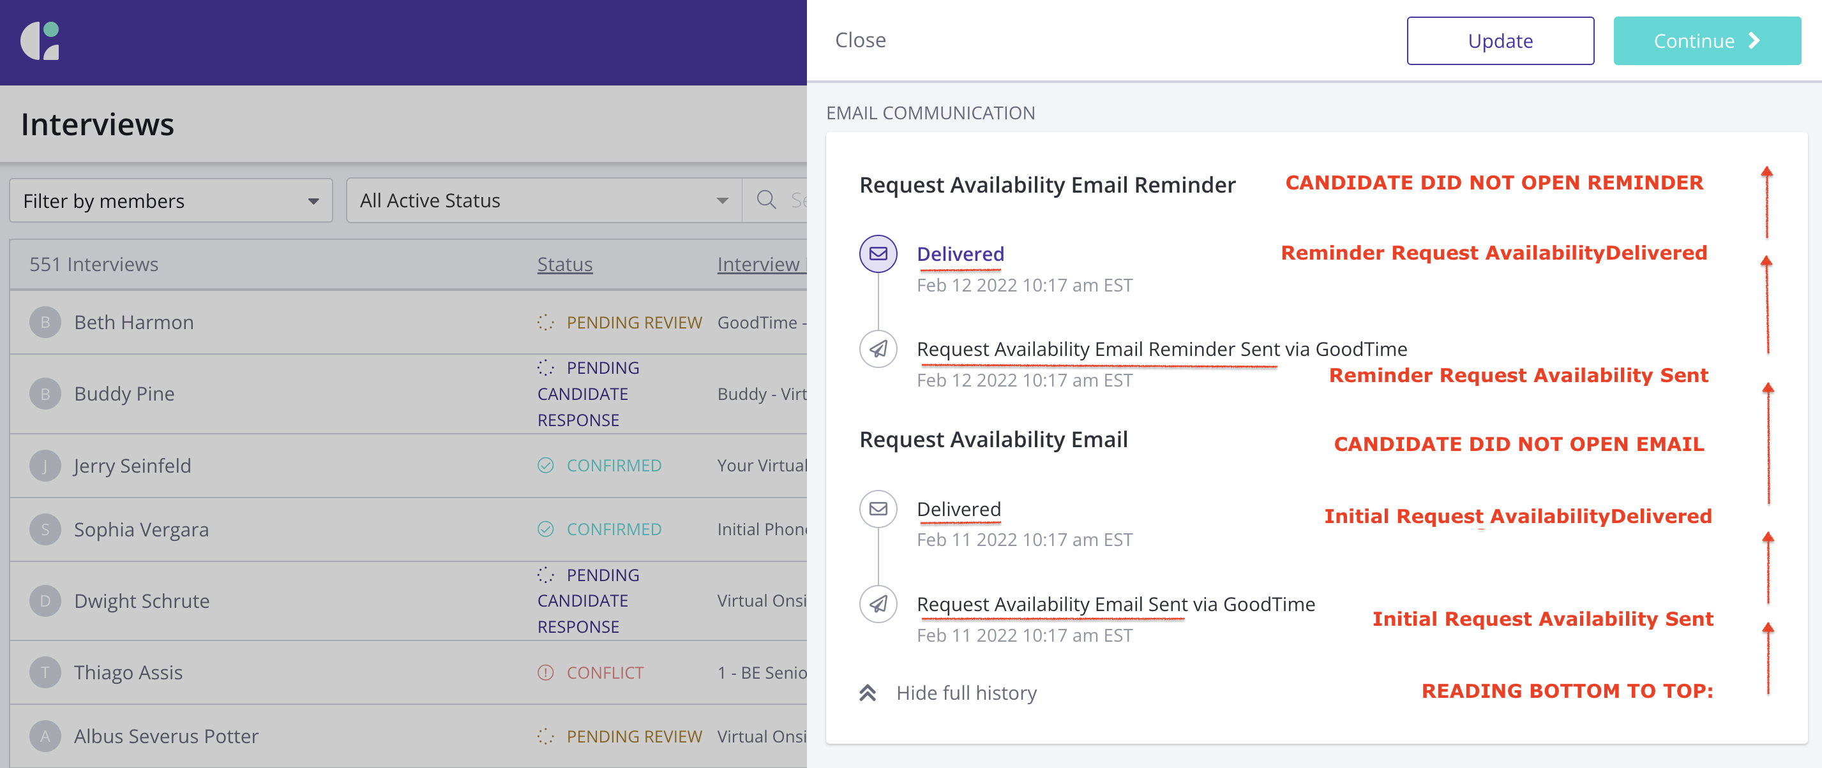Screen dimensions: 1822x768
Task: Click Beth Harmon's avatar circle
Action: [45, 322]
